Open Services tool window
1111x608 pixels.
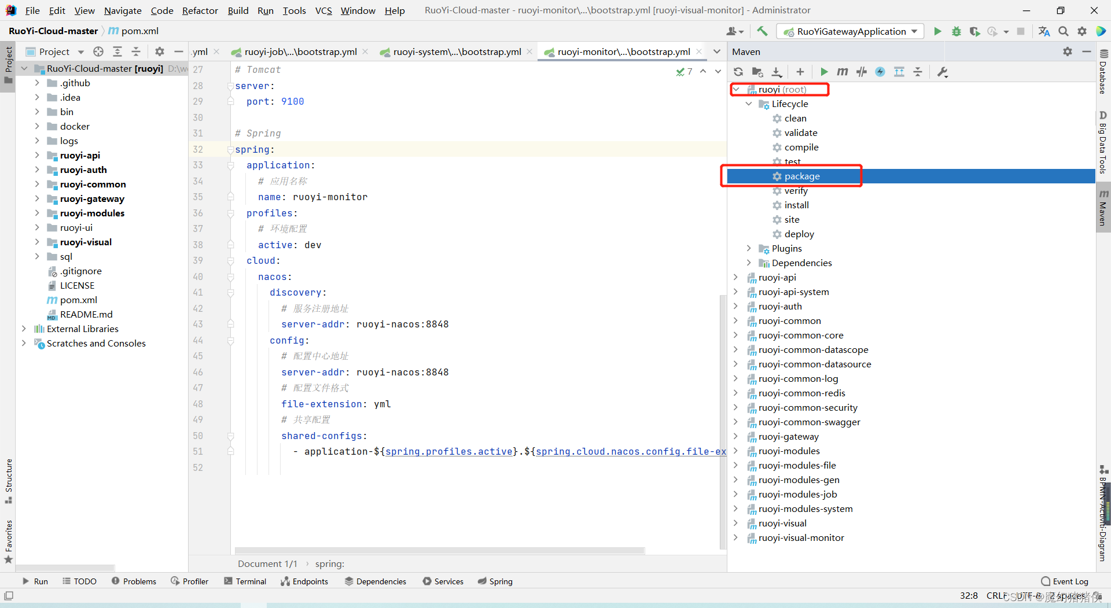pos(443,581)
